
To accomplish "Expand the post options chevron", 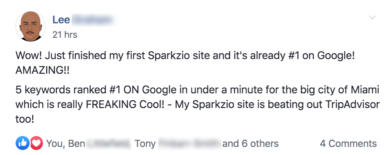I will tap(372, 17).
